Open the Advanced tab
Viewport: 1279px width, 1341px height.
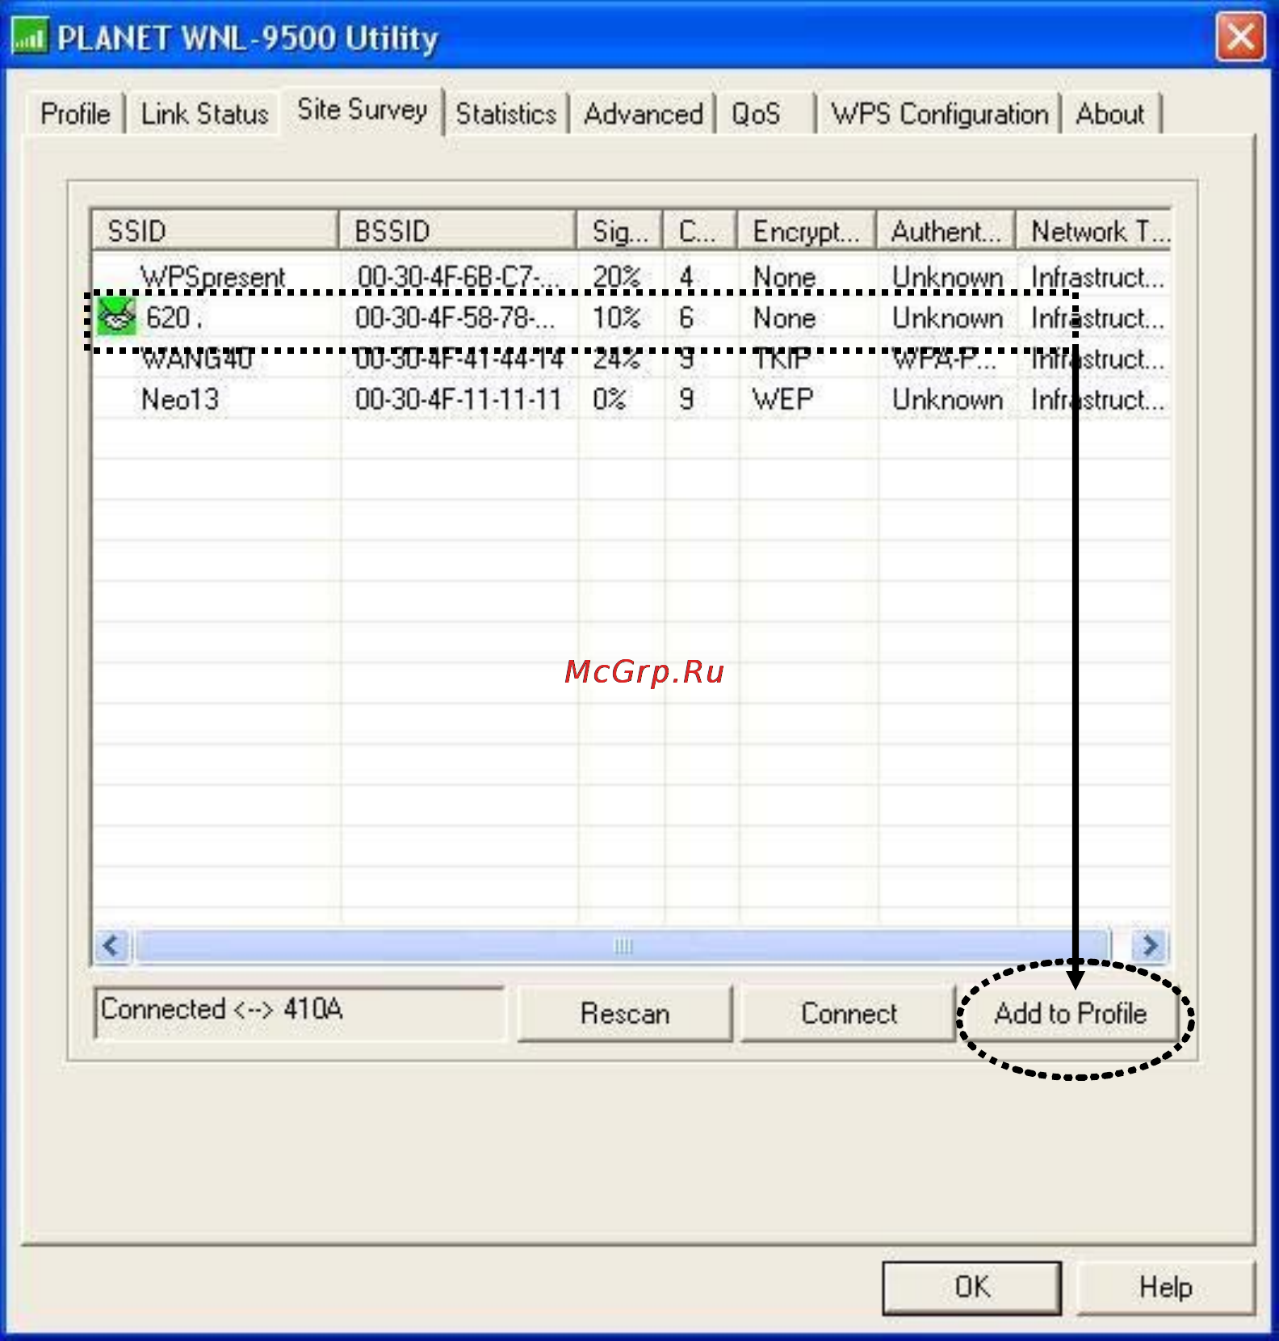pos(644,114)
